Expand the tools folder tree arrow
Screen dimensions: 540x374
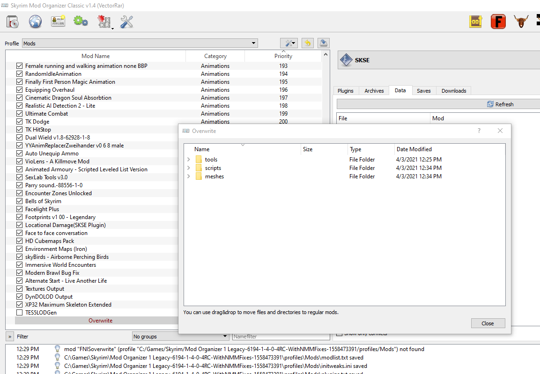pyautogui.click(x=188, y=159)
